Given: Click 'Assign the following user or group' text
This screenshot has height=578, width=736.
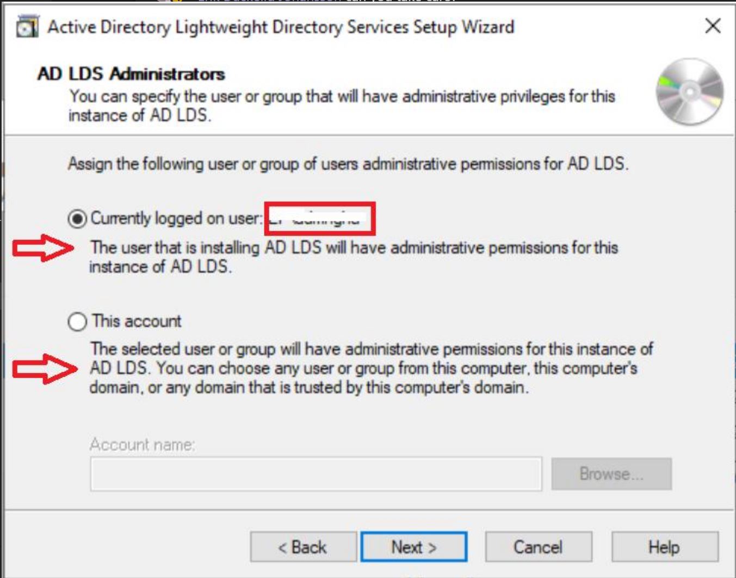Looking at the screenshot, I should [x=348, y=164].
